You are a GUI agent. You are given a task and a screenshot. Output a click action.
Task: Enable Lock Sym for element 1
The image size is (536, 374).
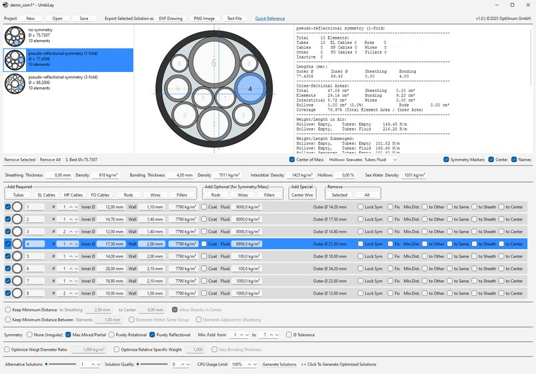click(361, 207)
